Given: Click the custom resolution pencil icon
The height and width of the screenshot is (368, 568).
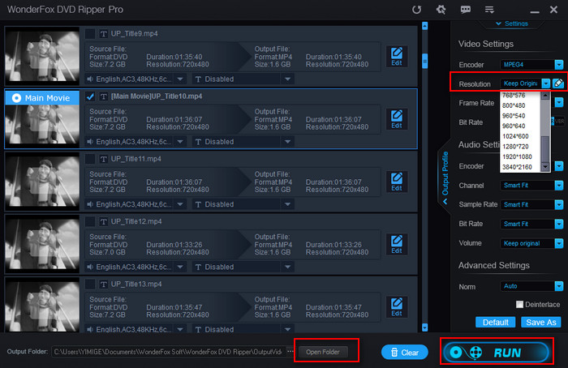Looking at the screenshot, I should (x=558, y=83).
